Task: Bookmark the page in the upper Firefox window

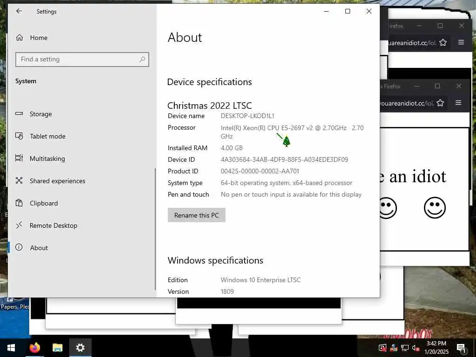Action: tap(443, 42)
